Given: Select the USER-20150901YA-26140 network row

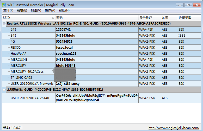Looking at the screenshot, I should pos(105,98).
